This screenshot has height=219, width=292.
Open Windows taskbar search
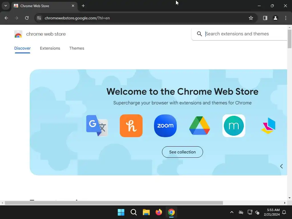[134, 212]
